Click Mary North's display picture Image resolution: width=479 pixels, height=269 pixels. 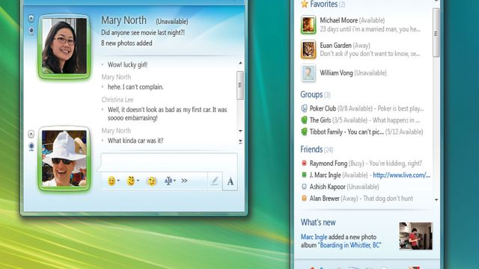point(64,46)
